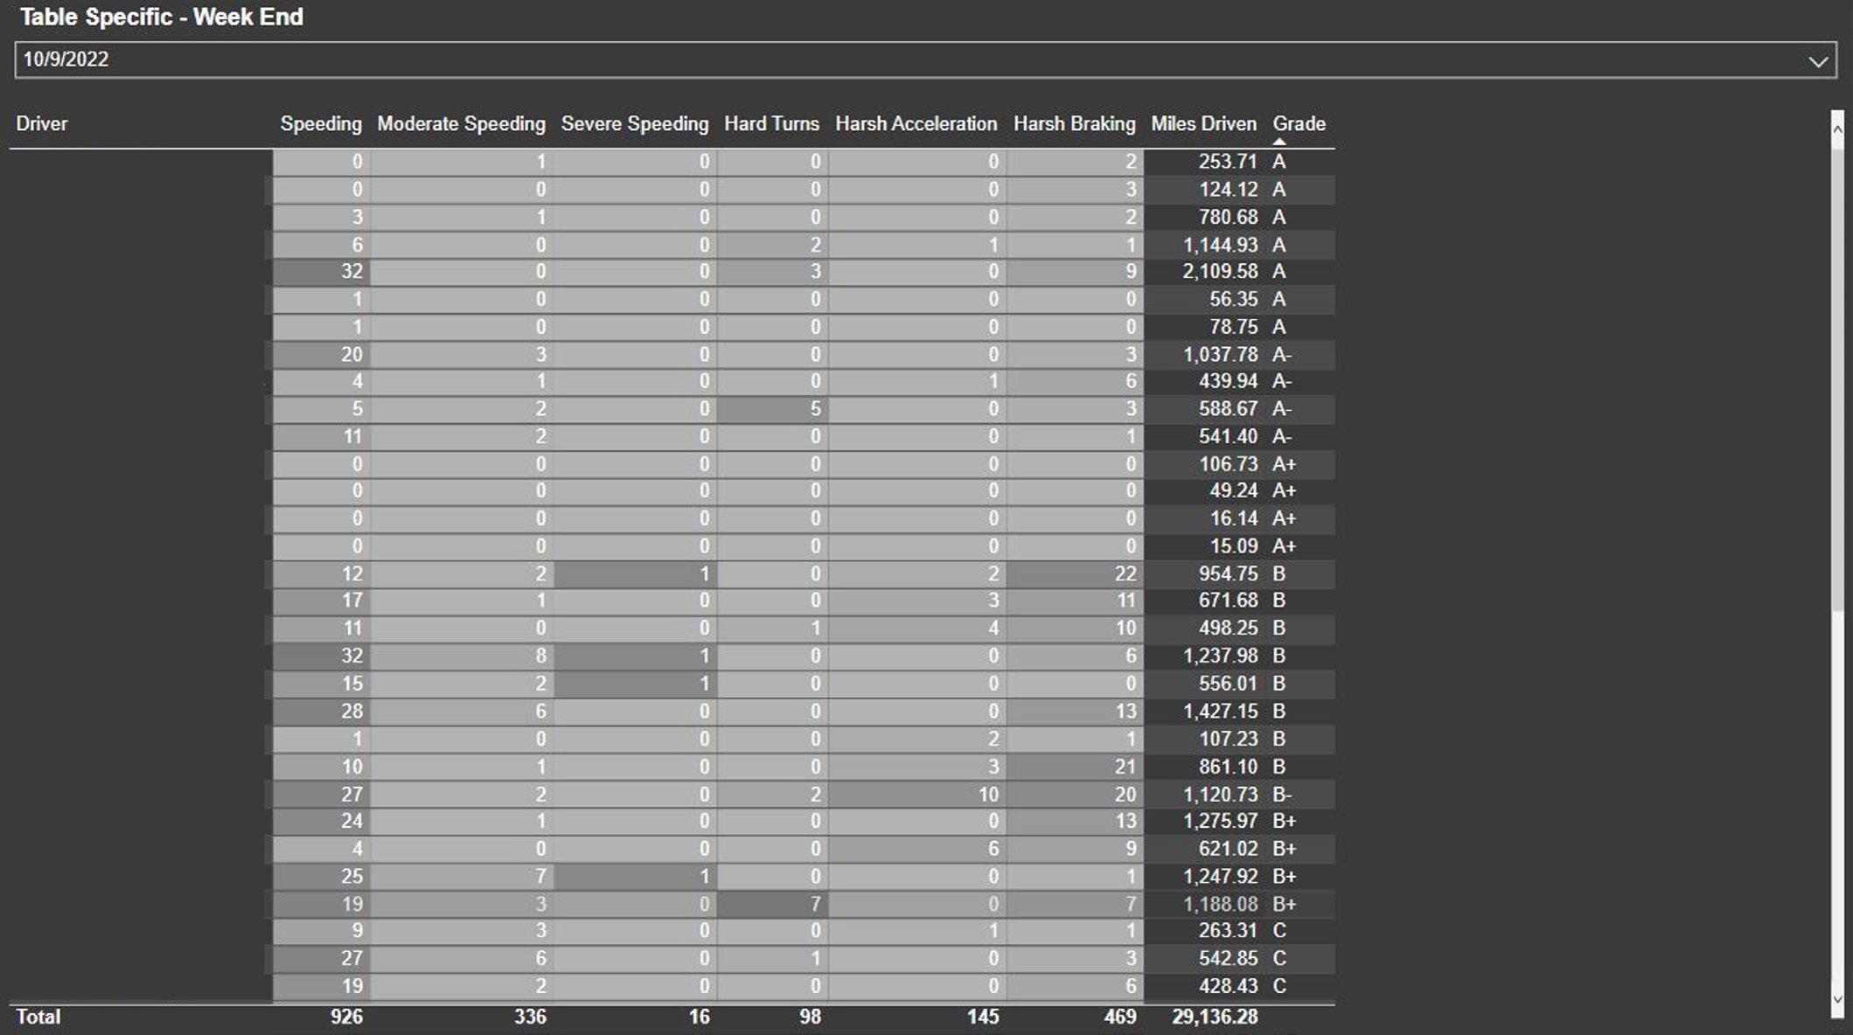Click scrollbar down arrow

(x=1837, y=1000)
